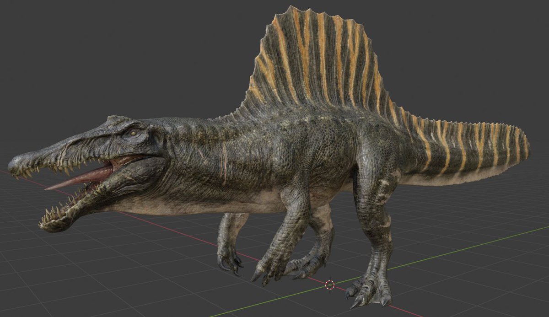Click the 3D cursor on the grid floor

click(330, 285)
